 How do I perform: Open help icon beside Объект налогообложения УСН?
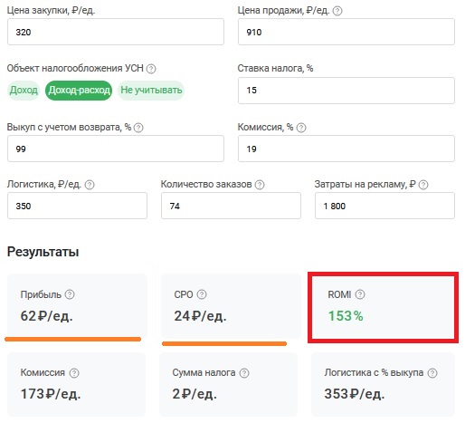click(151, 69)
